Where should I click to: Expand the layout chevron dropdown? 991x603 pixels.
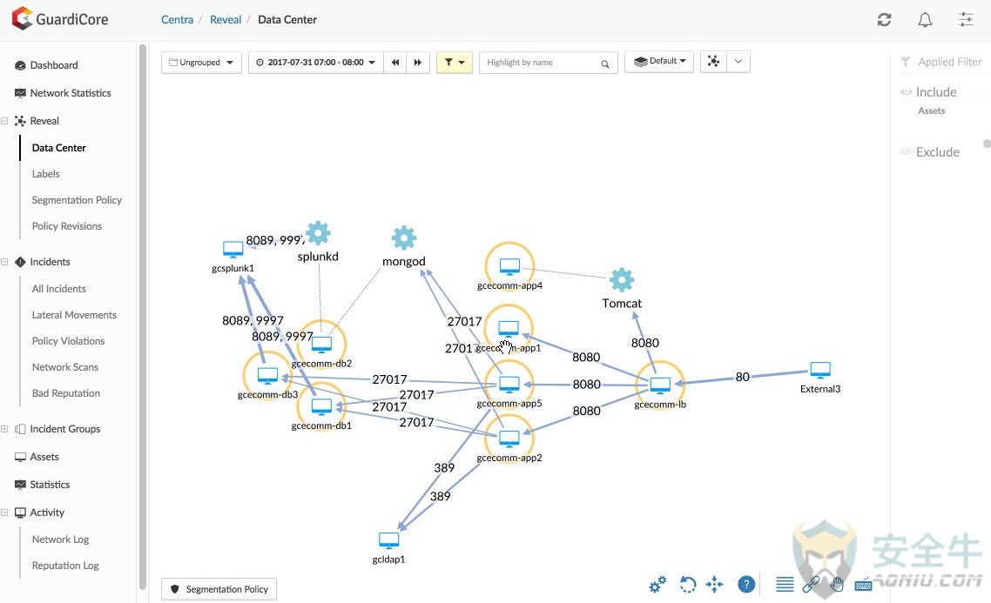click(738, 61)
